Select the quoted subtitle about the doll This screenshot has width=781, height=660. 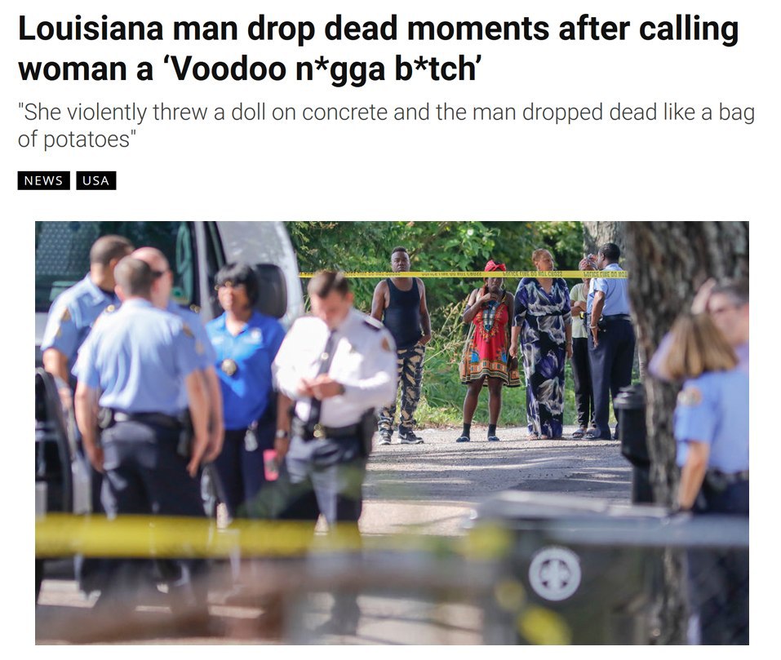tap(386, 125)
